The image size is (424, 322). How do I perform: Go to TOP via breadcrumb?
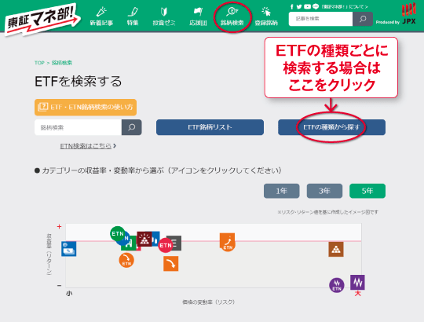(x=39, y=63)
